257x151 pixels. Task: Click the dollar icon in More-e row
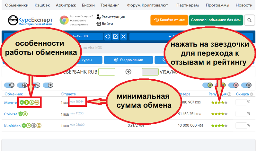[x=27, y=102]
